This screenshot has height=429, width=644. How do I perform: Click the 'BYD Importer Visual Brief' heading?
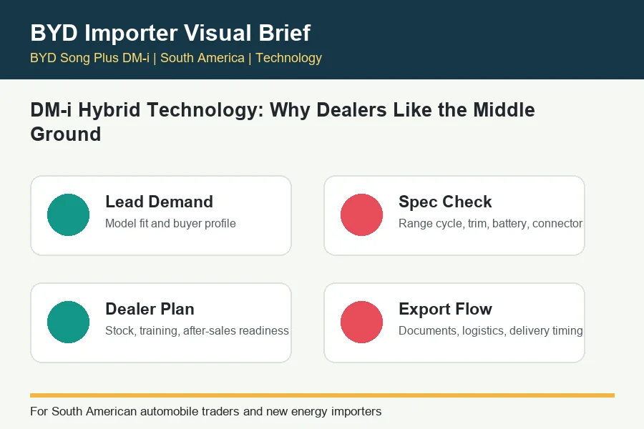coord(170,33)
